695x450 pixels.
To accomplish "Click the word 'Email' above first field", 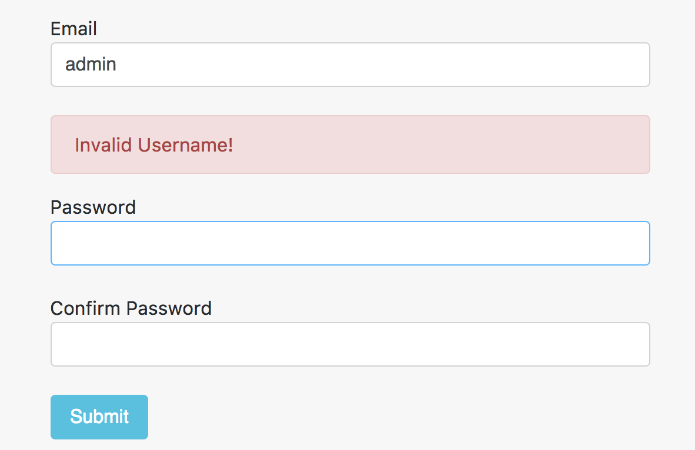I will pyautogui.click(x=73, y=29).
